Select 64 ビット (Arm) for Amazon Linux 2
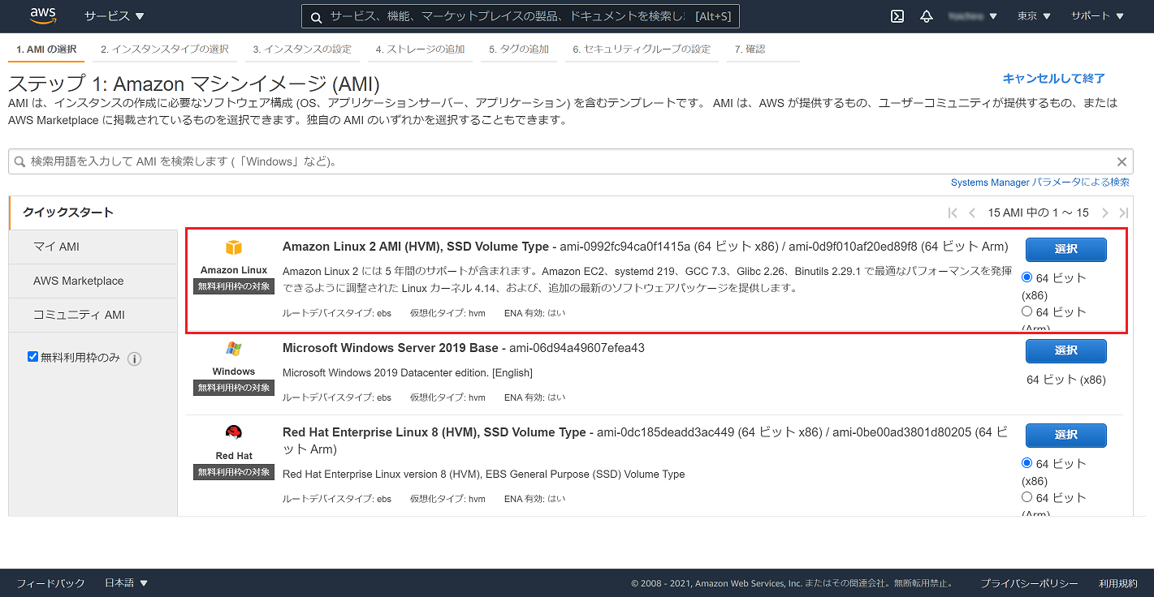1154x597 pixels. click(1026, 311)
